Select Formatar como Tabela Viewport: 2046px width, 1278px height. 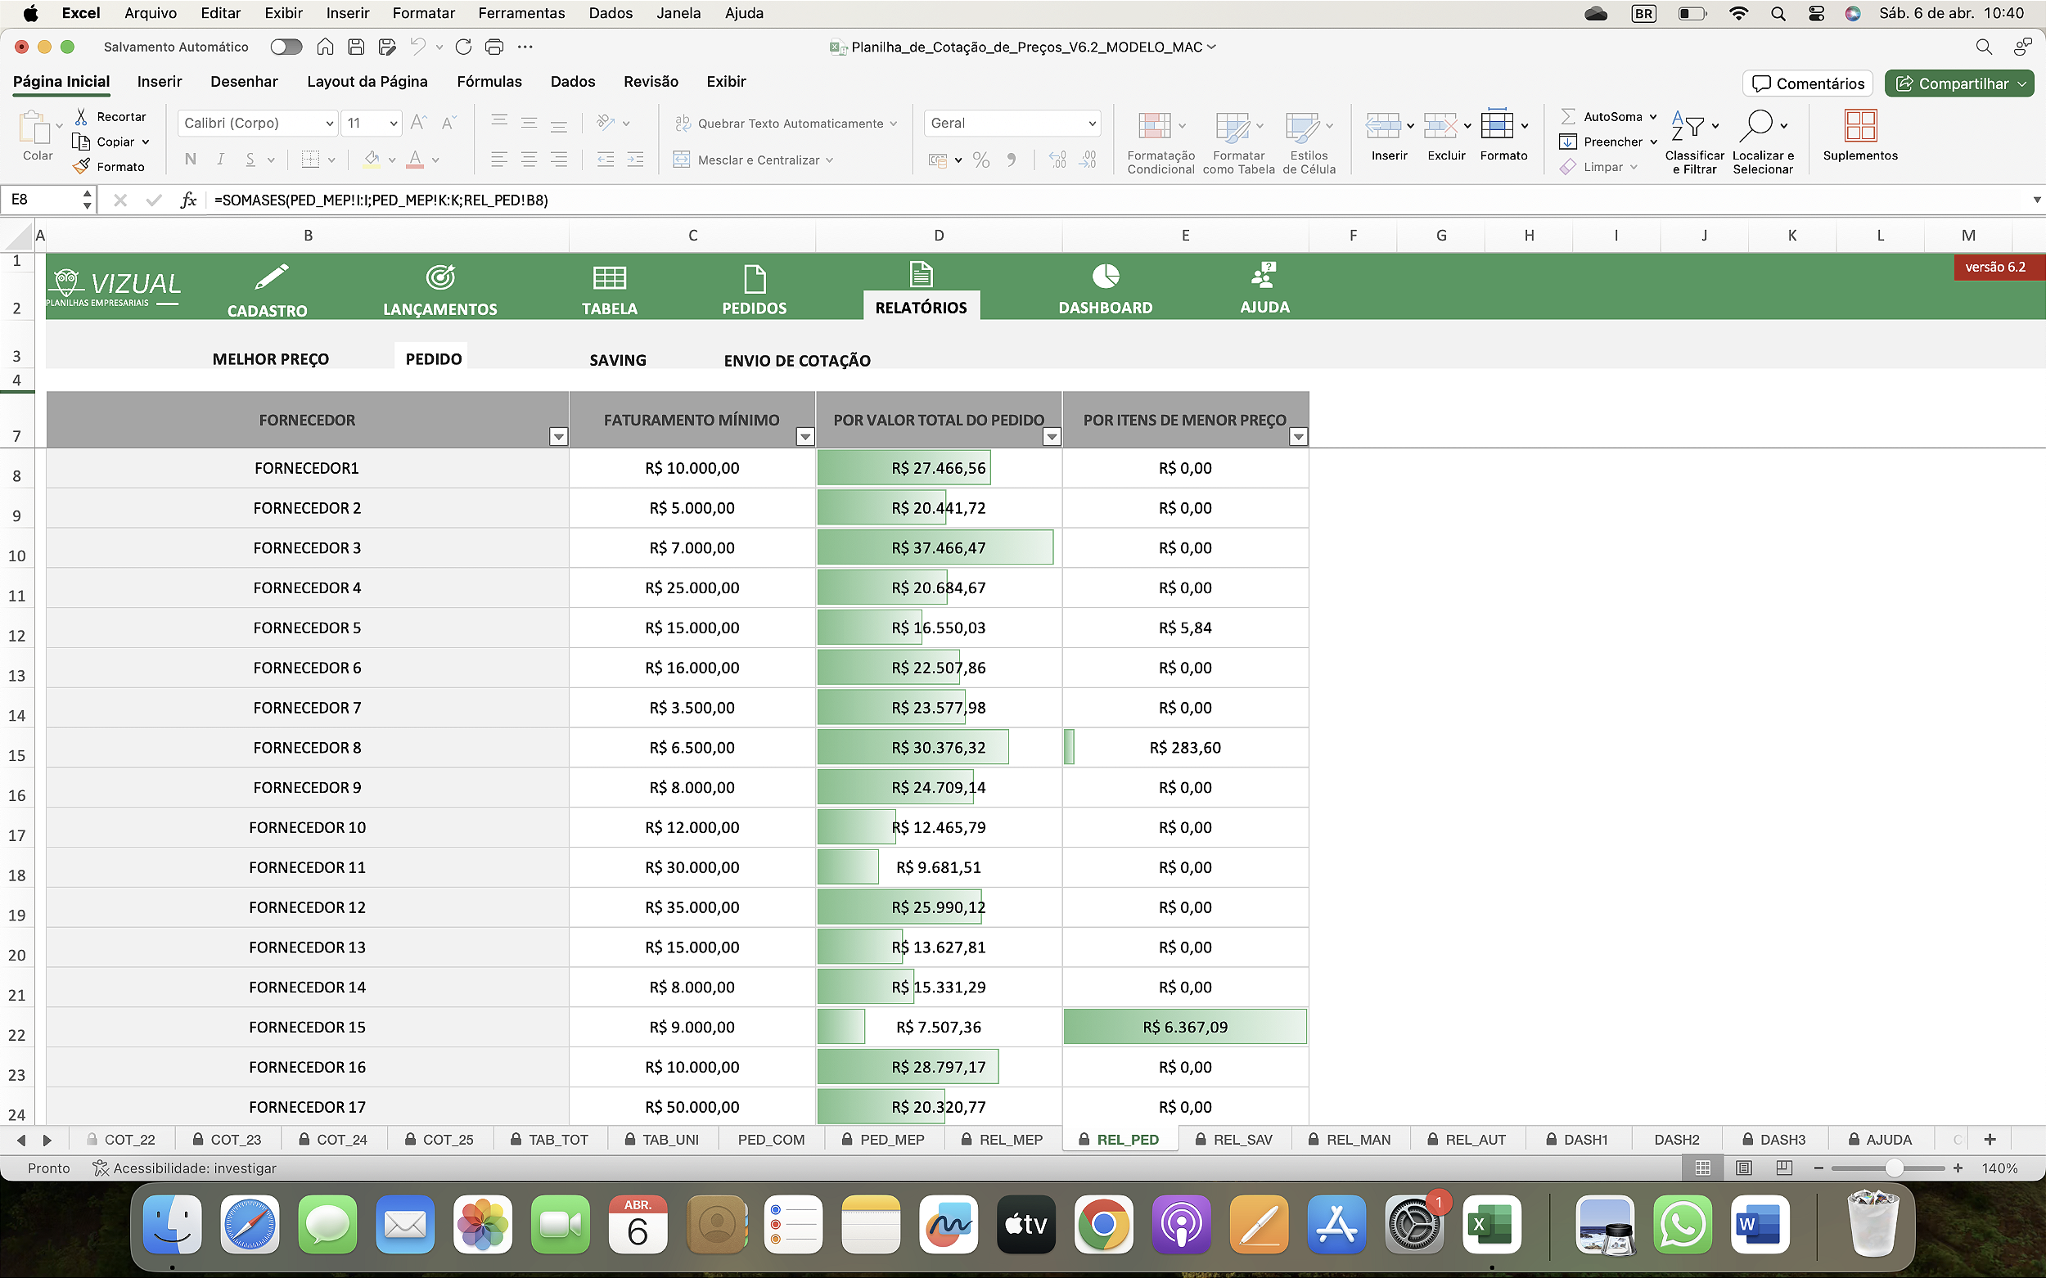(x=1236, y=139)
